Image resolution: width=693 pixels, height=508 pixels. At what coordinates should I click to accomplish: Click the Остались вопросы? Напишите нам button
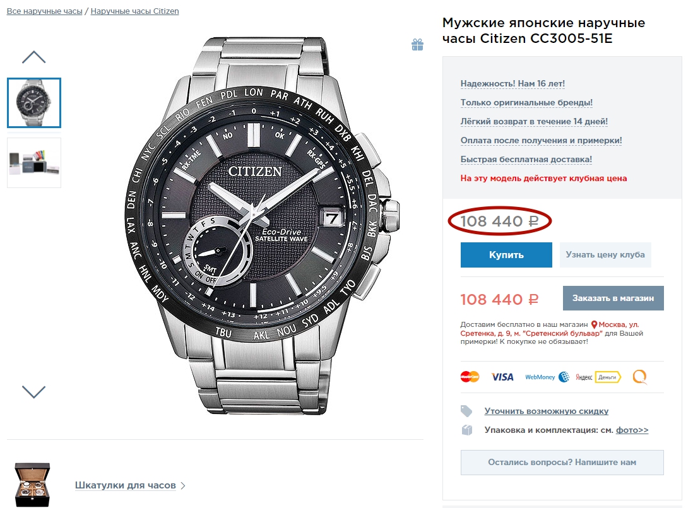coord(562,462)
